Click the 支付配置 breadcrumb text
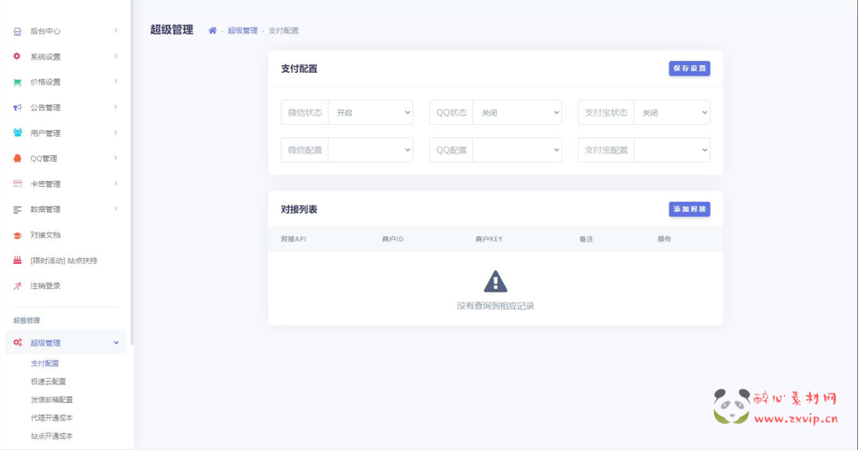The height and width of the screenshot is (450, 858). [x=283, y=31]
